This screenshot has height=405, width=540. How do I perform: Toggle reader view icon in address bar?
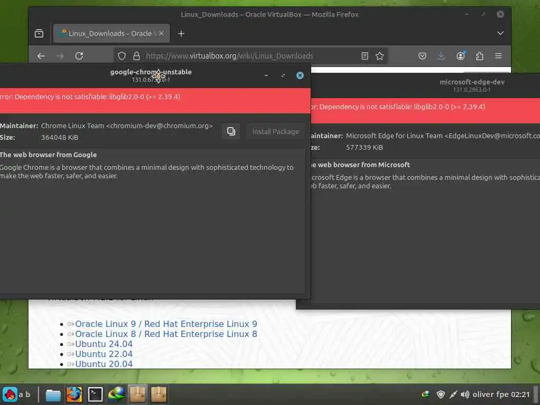tap(365, 56)
